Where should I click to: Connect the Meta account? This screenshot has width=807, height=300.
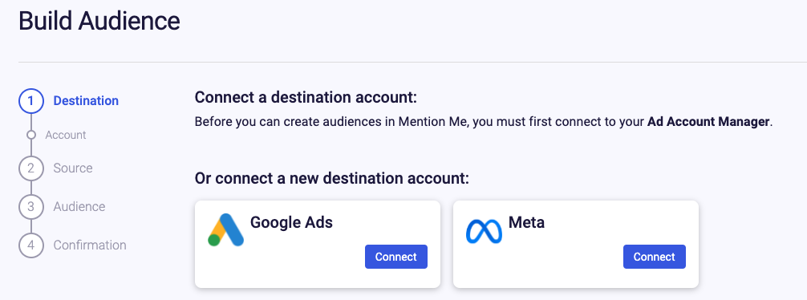pos(654,257)
